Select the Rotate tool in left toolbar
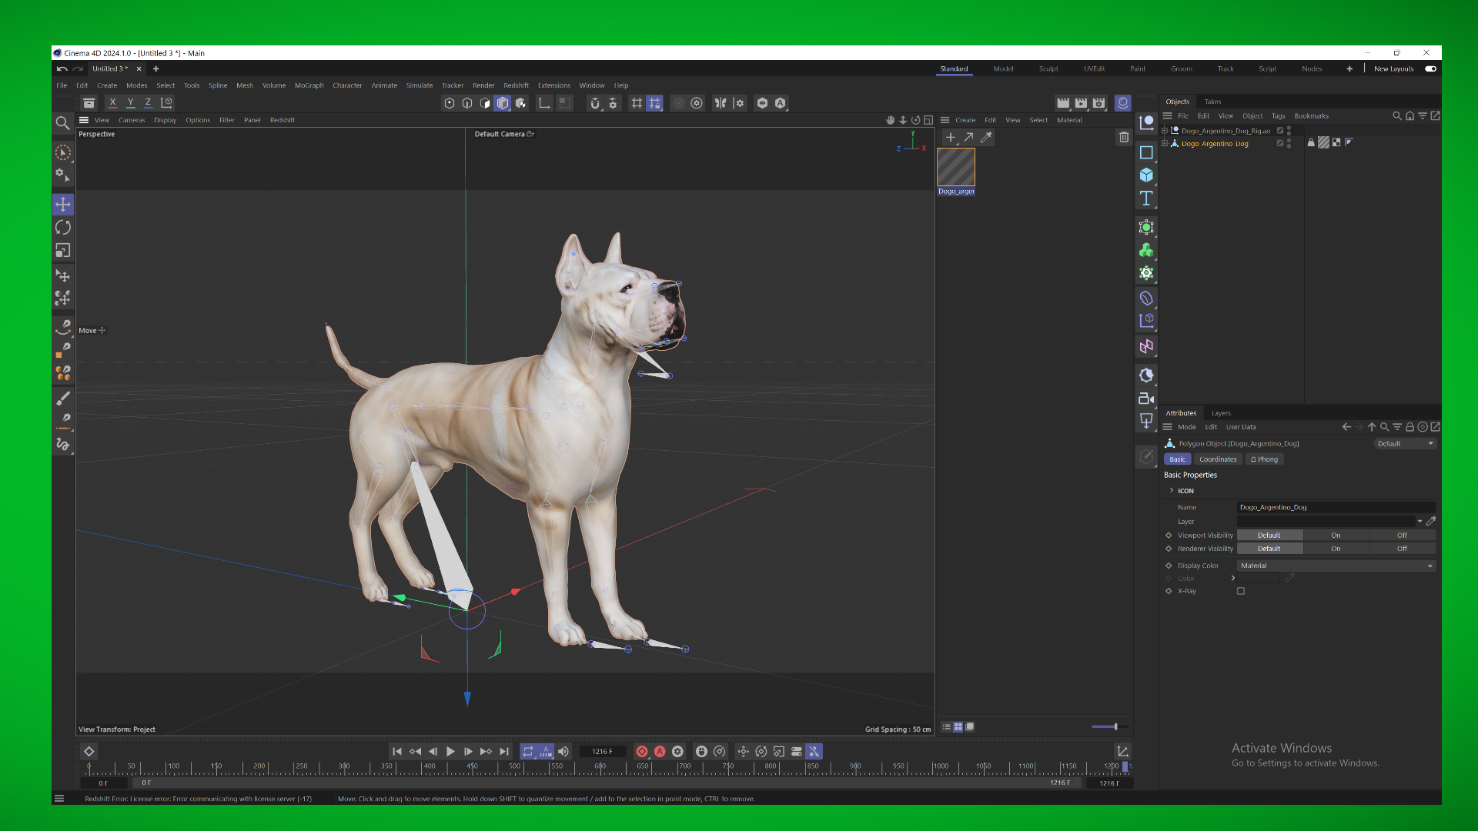 (63, 227)
